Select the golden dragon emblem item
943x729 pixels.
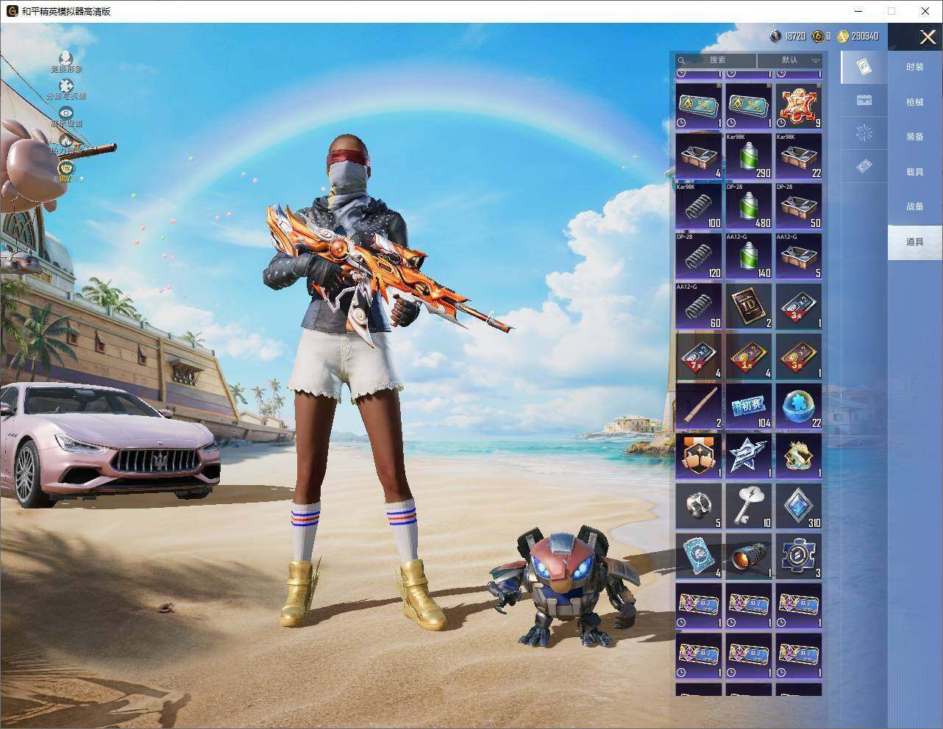(799, 456)
